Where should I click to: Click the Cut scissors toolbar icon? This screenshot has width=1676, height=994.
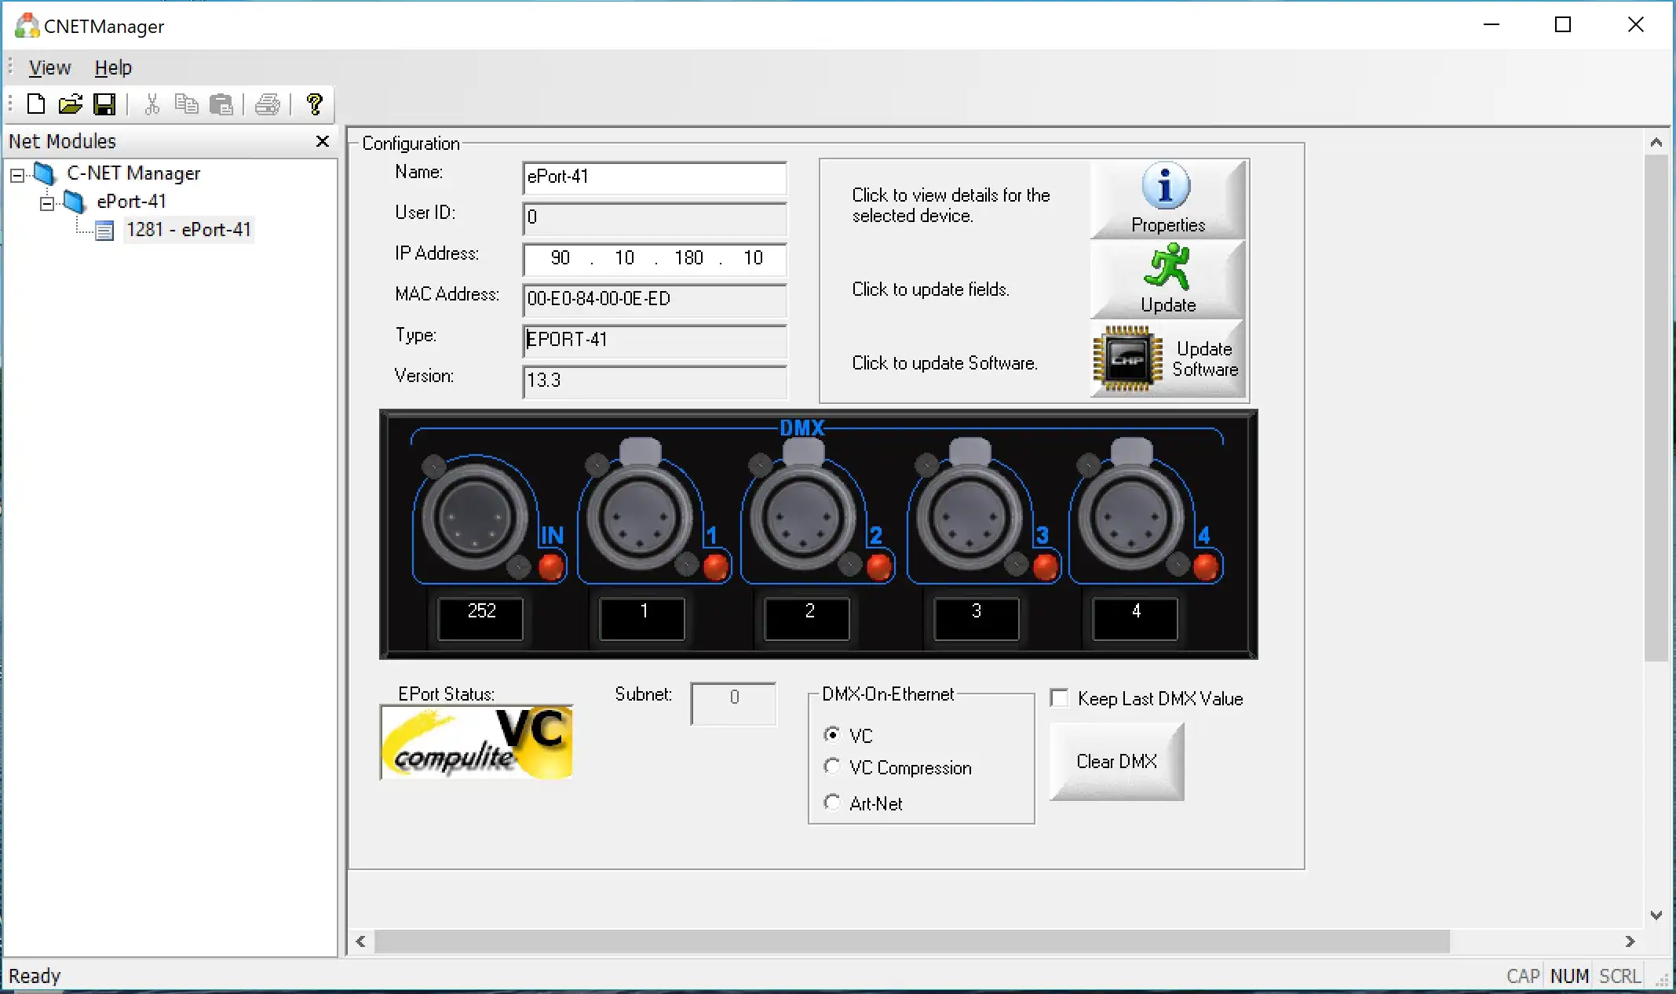[x=152, y=104]
